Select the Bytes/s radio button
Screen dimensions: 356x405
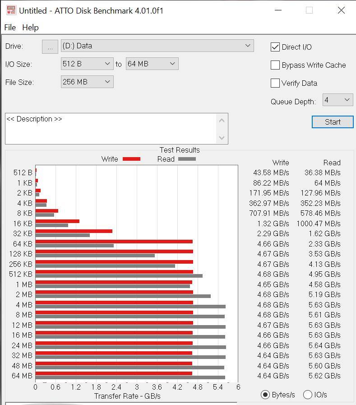[266, 395]
